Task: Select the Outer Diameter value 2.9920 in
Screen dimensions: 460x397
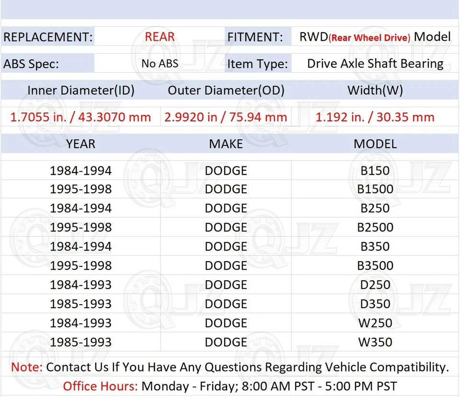Action: 226,117
